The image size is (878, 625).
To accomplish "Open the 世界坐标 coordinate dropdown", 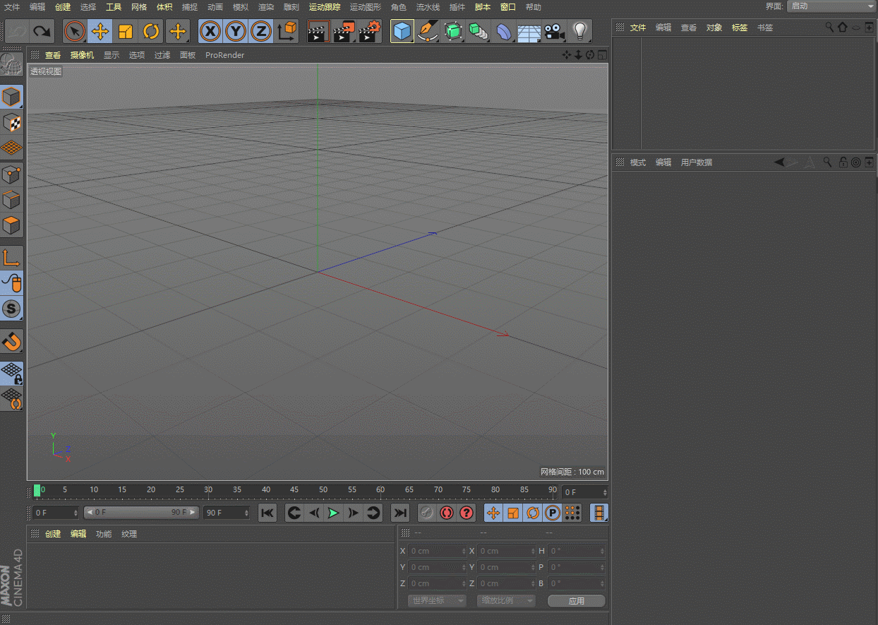I will [x=437, y=601].
